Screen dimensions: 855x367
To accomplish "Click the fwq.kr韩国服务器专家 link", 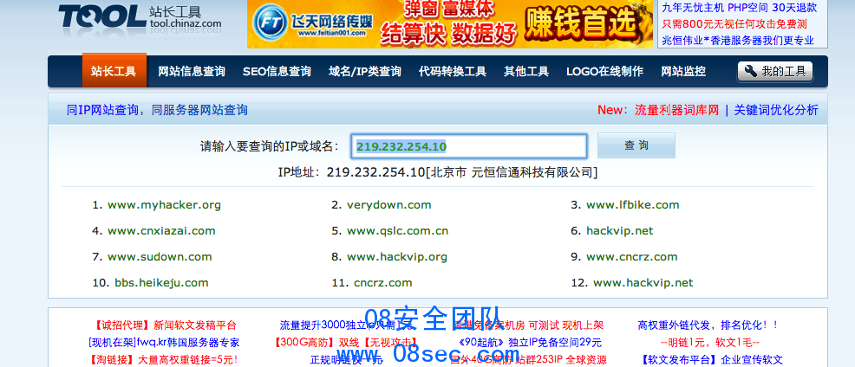I will point(164,343).
